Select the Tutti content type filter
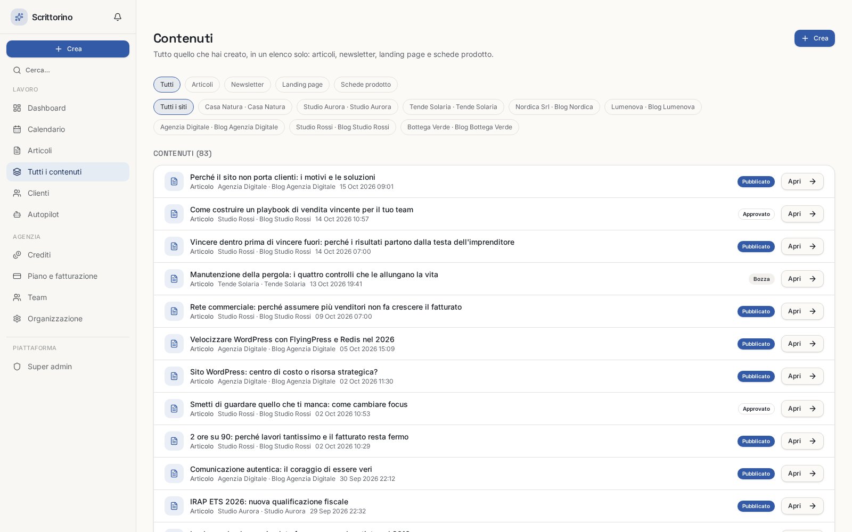This screenshot has height=532, width=852. coord(167,85)
